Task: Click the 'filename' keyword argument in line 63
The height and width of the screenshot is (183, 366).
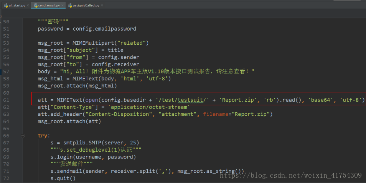Action: [216, 114]
